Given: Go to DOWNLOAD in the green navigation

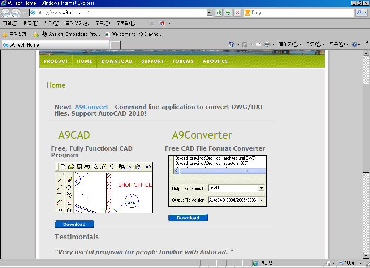Looking at the screenshot, I should [117, 61].
